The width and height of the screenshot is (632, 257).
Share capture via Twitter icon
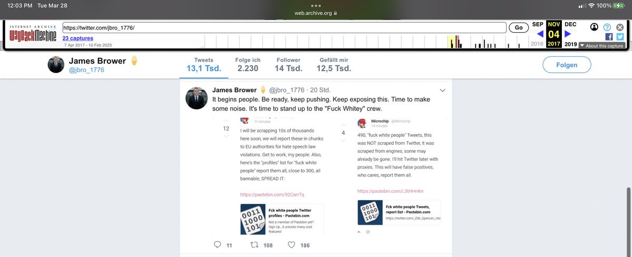(x=620, y=37)
